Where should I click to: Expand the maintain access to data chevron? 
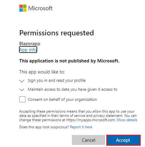pos(22,90)
